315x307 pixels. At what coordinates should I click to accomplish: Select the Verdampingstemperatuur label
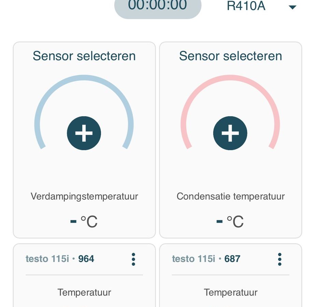pyautogui.click(x=84, y=196)
